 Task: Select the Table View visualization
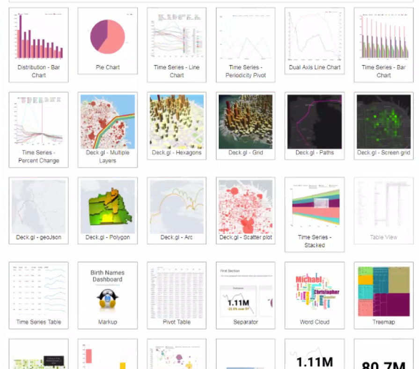point(384,210)
